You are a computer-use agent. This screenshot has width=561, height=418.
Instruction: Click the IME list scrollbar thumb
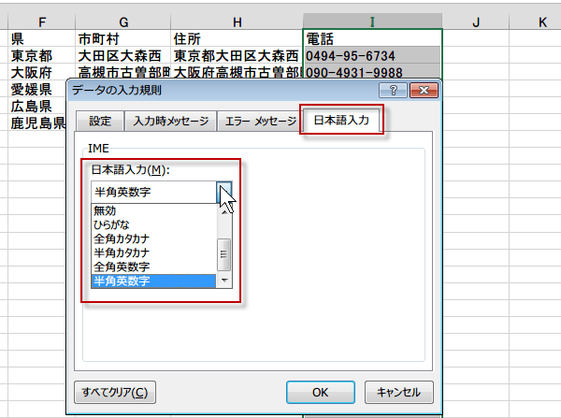tap(224, 254)
